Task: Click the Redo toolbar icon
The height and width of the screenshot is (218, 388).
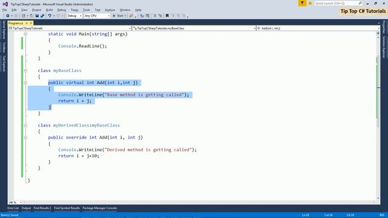Action: coord(59,16)
